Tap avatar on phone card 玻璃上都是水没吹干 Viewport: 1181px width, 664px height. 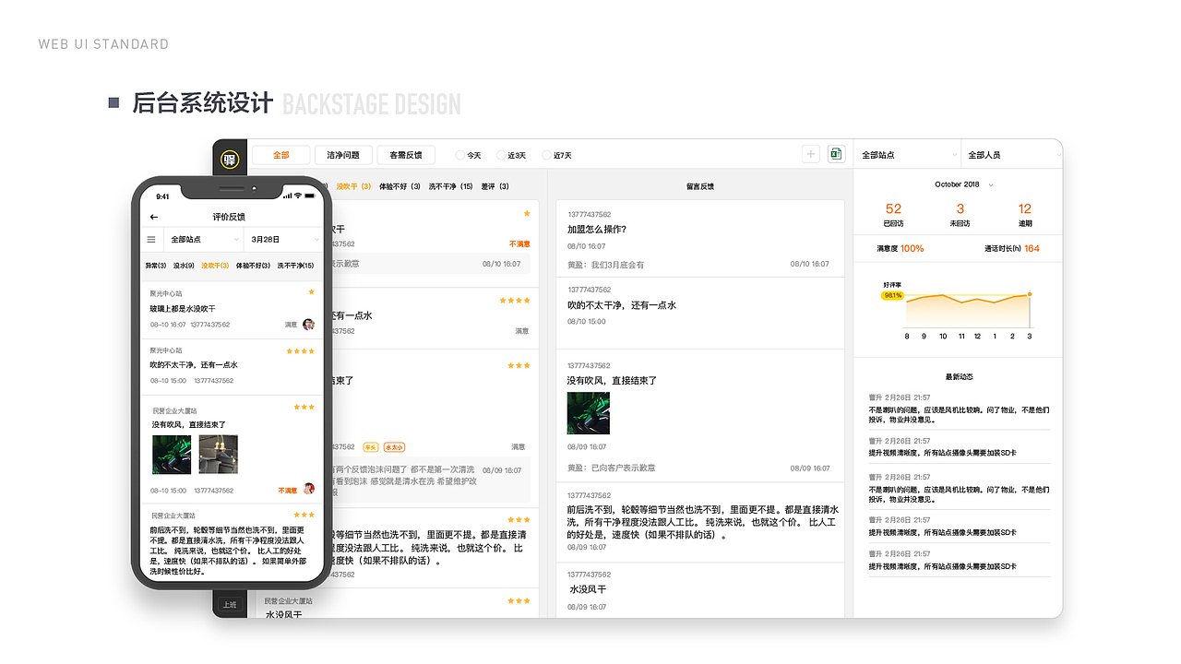[x=308, y=325]
